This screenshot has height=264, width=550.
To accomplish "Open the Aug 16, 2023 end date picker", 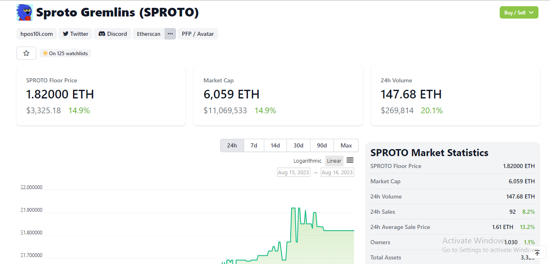I will pos(337,172).
